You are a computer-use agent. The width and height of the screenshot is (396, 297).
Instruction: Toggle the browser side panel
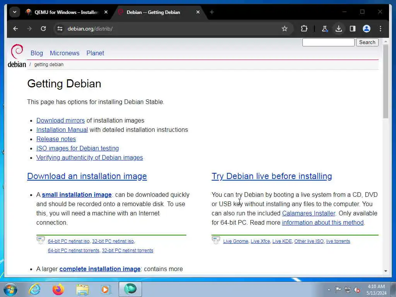point(353,29)
